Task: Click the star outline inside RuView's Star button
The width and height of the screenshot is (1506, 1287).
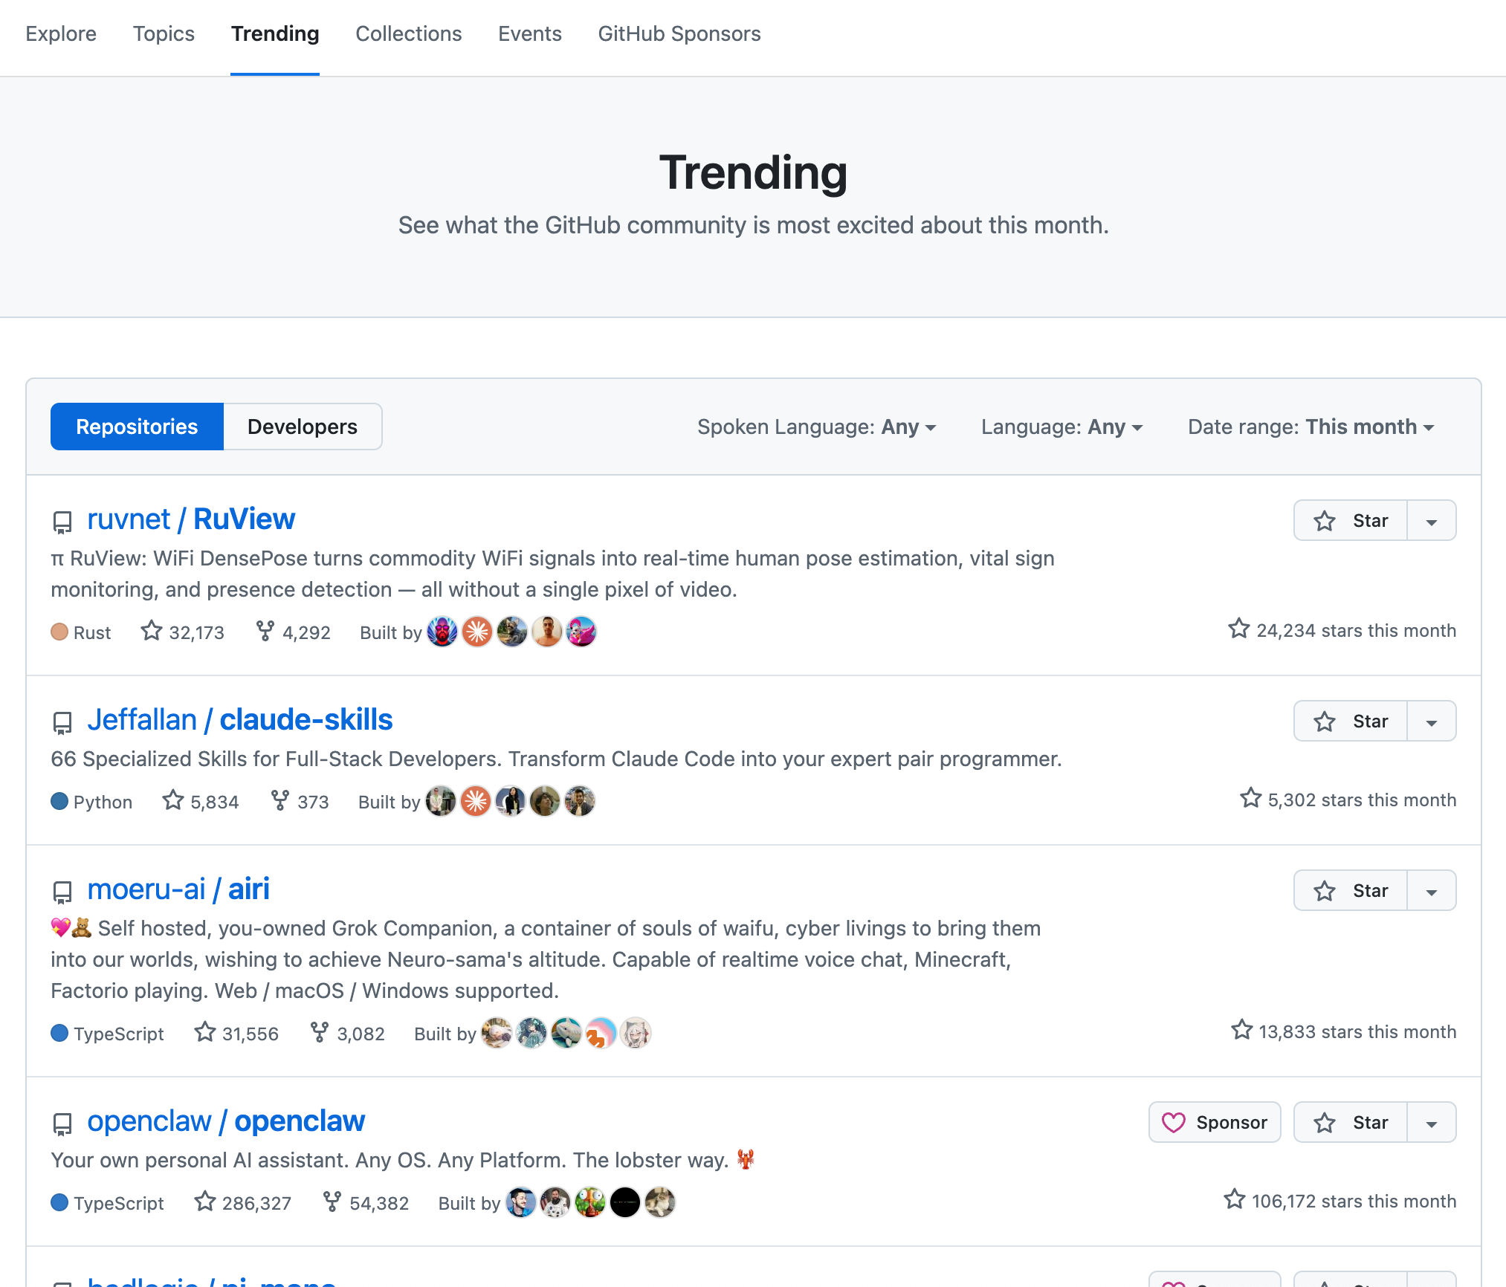Action: 1325,520
